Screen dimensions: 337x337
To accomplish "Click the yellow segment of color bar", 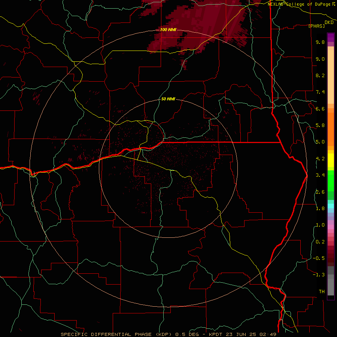I will coord(331,160).
